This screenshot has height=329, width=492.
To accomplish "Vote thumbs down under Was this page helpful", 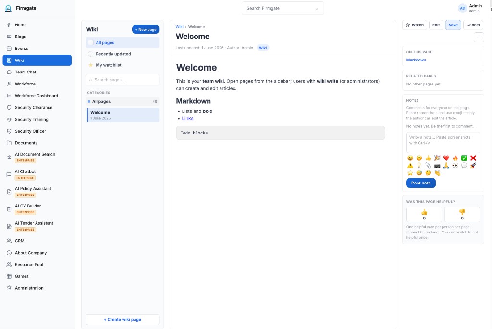I will click(x=462, y=215).
